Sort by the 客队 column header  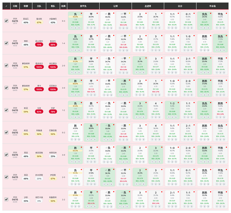[53, 6]
